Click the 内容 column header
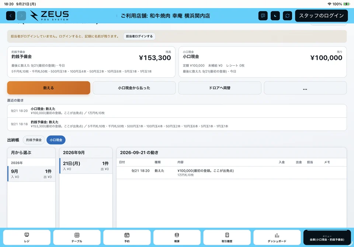This screenshot has width=354, height=247. (x=181, y=162)
